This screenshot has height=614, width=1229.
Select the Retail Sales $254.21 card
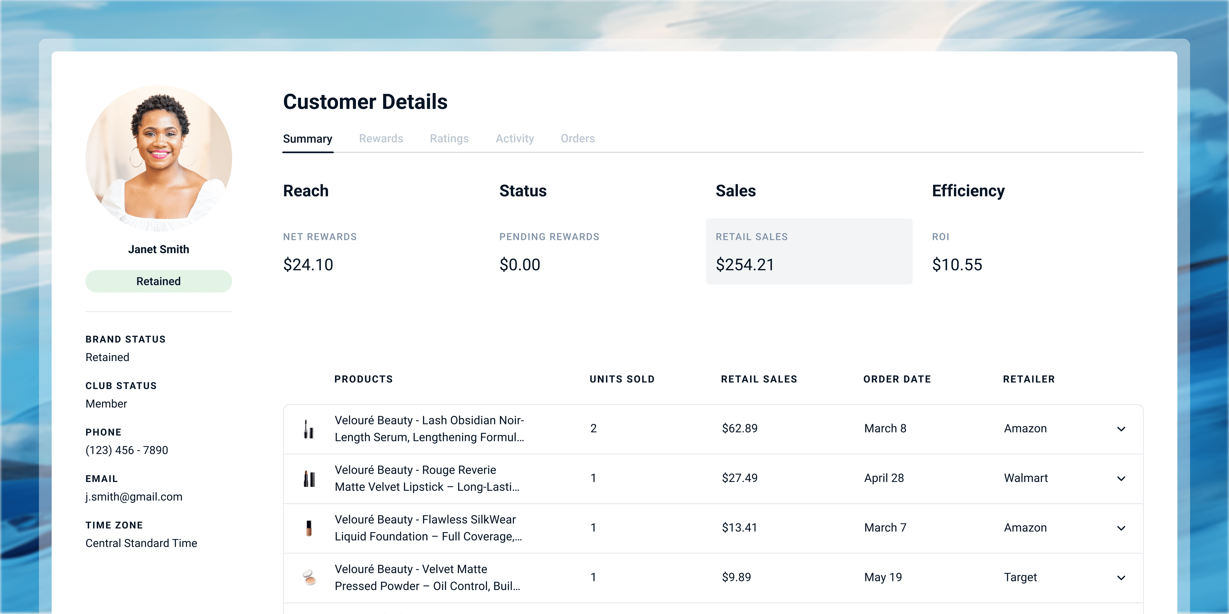click(809, 251)
